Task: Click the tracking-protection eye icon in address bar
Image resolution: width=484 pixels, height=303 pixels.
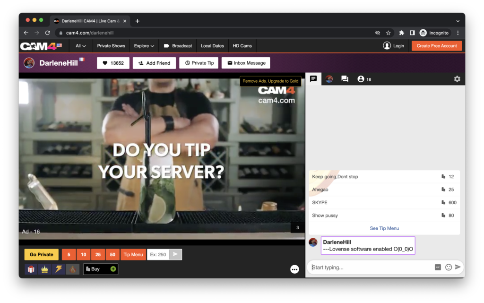Action: (x=378, y=33)
